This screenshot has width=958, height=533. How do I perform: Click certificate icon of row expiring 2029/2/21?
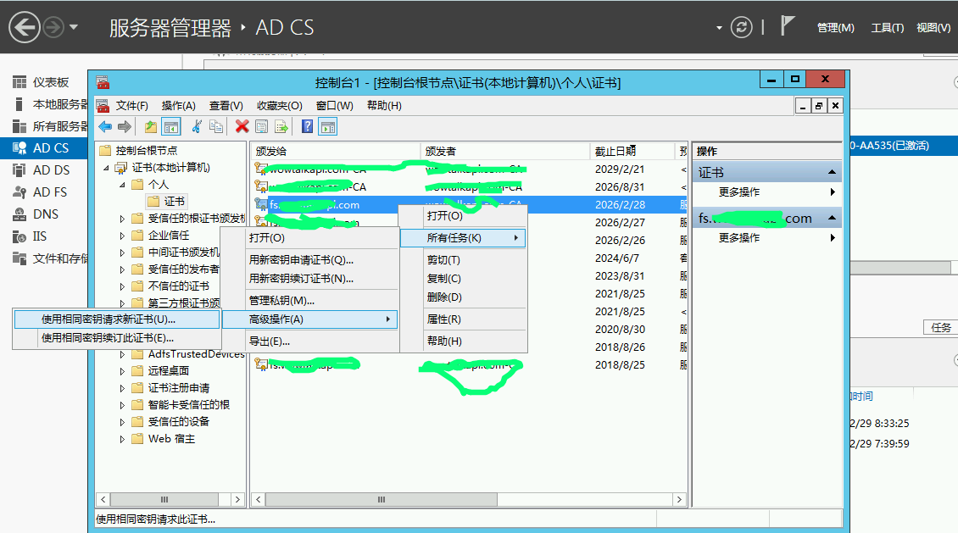pos(261,169)
